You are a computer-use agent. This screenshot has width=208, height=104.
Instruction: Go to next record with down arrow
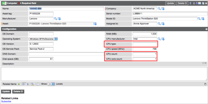click(197, 3)
